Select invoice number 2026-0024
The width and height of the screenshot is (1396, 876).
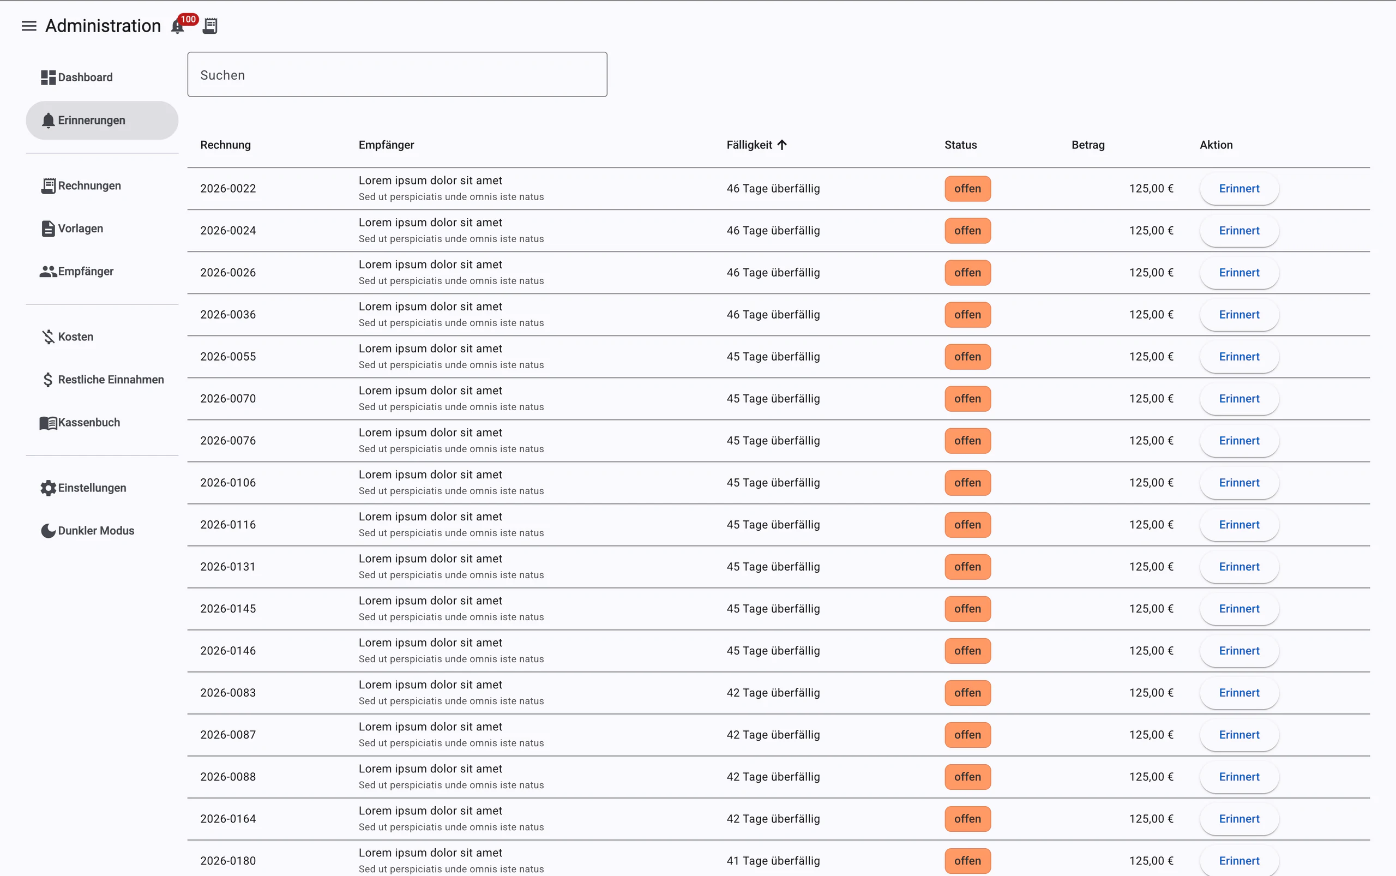227,231
